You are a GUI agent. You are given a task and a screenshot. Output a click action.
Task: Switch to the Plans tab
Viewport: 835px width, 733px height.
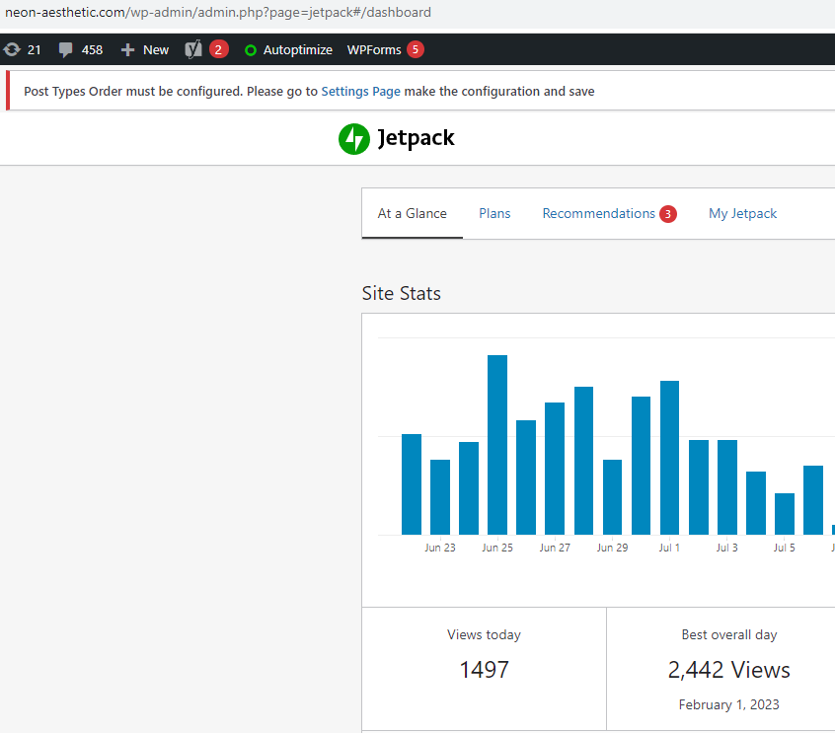(x=494, y=213)
